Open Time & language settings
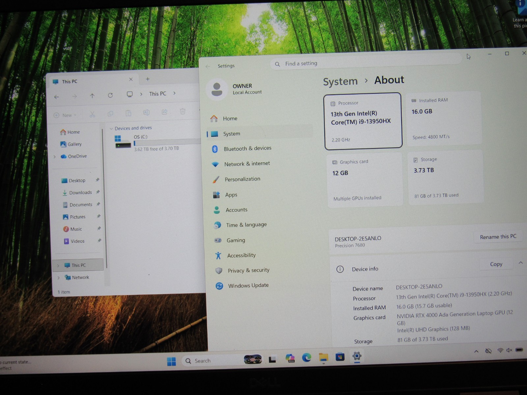The width and height of the screenshot is (527, 395). tap(246, 225)
